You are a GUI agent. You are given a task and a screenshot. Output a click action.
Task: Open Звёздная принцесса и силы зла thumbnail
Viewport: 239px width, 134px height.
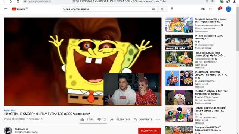(x=179, y=25)
